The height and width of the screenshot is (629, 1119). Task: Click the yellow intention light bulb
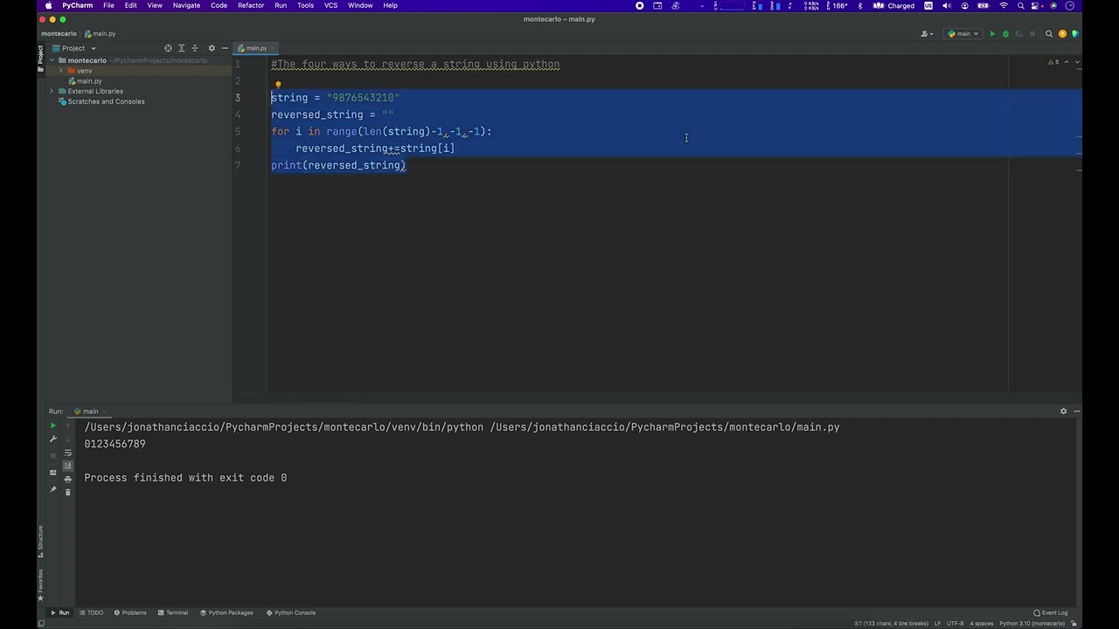(x=278, y=86)
